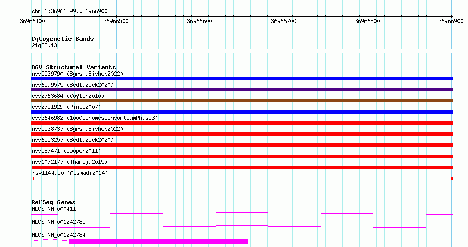
Task: Select the purple nsv6599575 variant bar
Action: click(242, 90)
